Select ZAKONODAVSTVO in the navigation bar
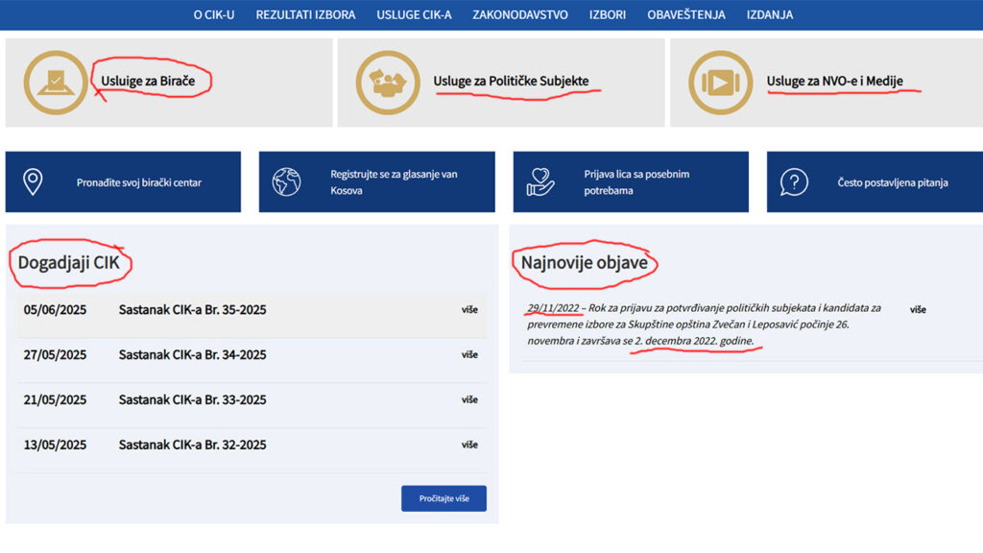 (x=520, y=14)
